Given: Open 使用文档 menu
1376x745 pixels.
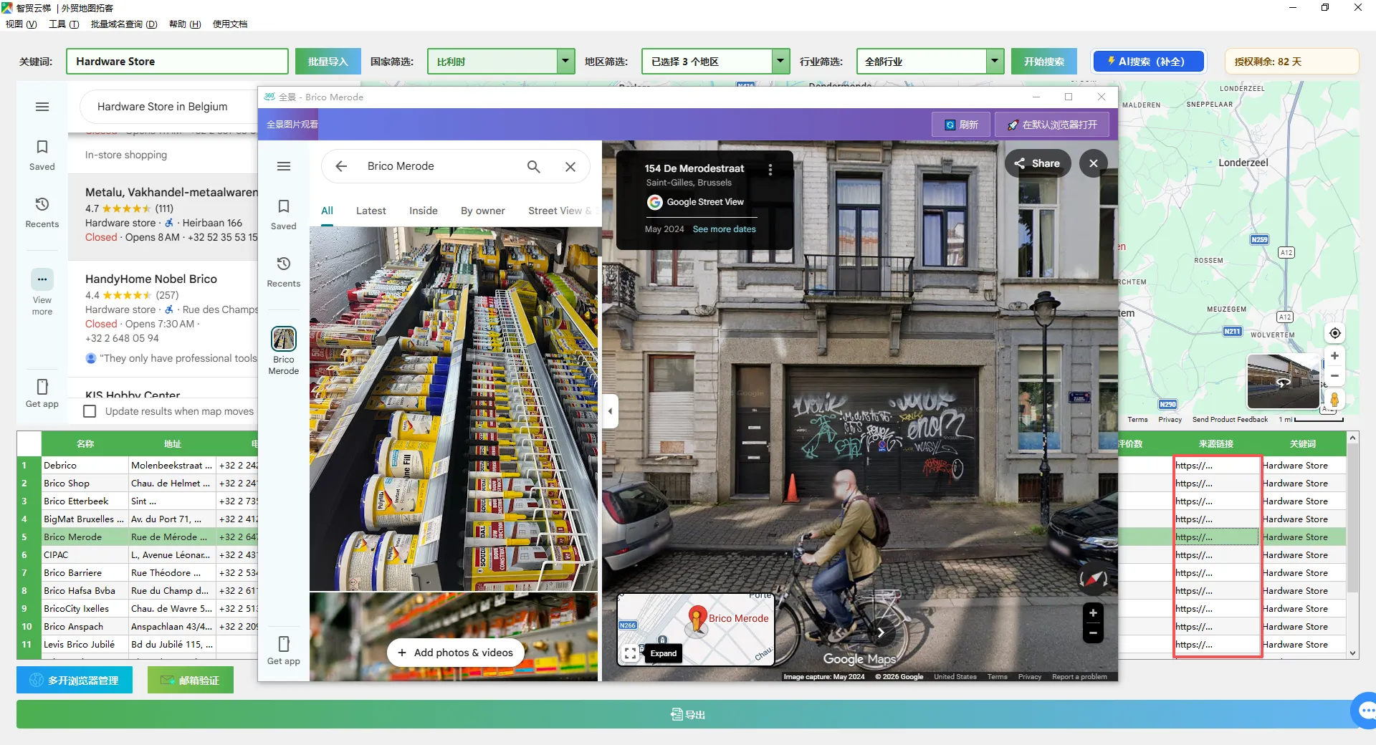Looking at the screenshot, I should click(x=230, y=24).
